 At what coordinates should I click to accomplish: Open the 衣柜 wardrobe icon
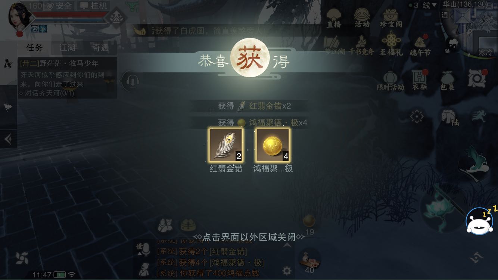click(x=420, y=80)
